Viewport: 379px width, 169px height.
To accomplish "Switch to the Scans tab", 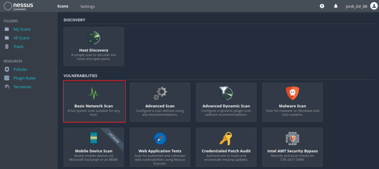I will click(x=63, y=6).
